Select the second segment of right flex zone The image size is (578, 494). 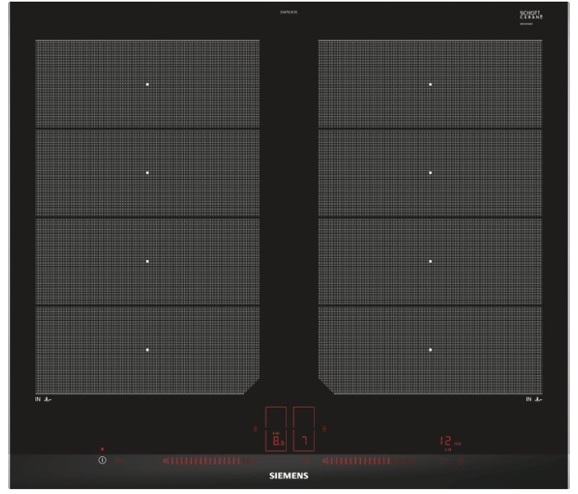click(x=430, y=173)
